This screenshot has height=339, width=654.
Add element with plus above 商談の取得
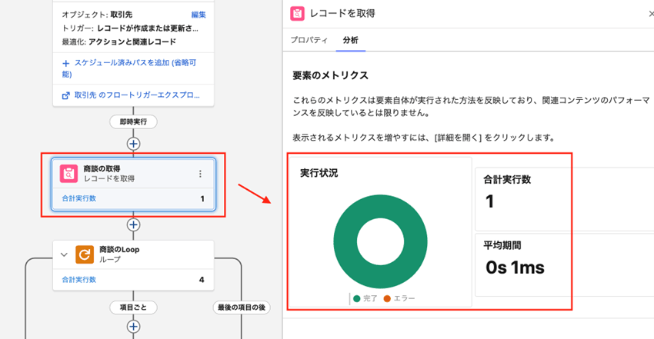134,143
